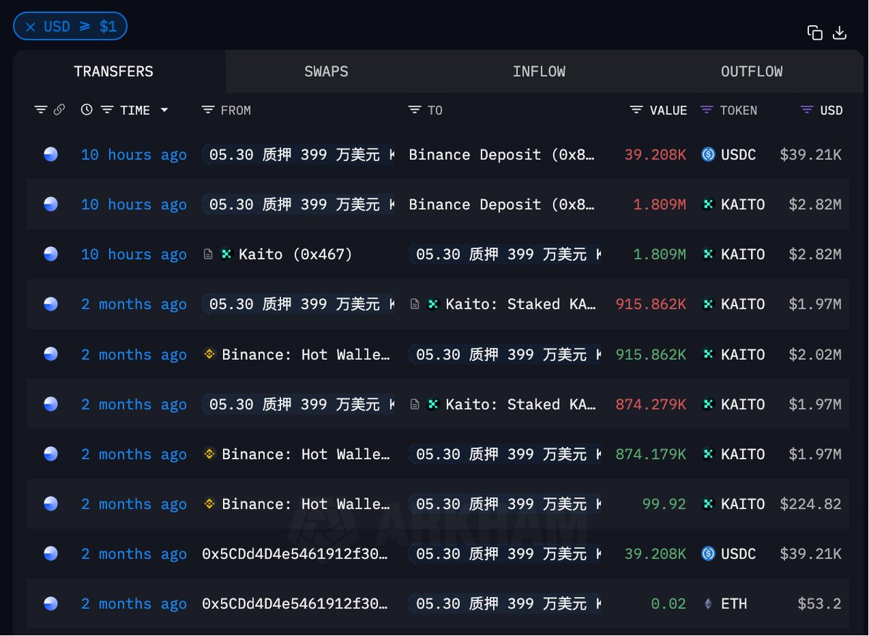Copy the transfers table using copy icon

pyautogui.click(x=815, y=33)
